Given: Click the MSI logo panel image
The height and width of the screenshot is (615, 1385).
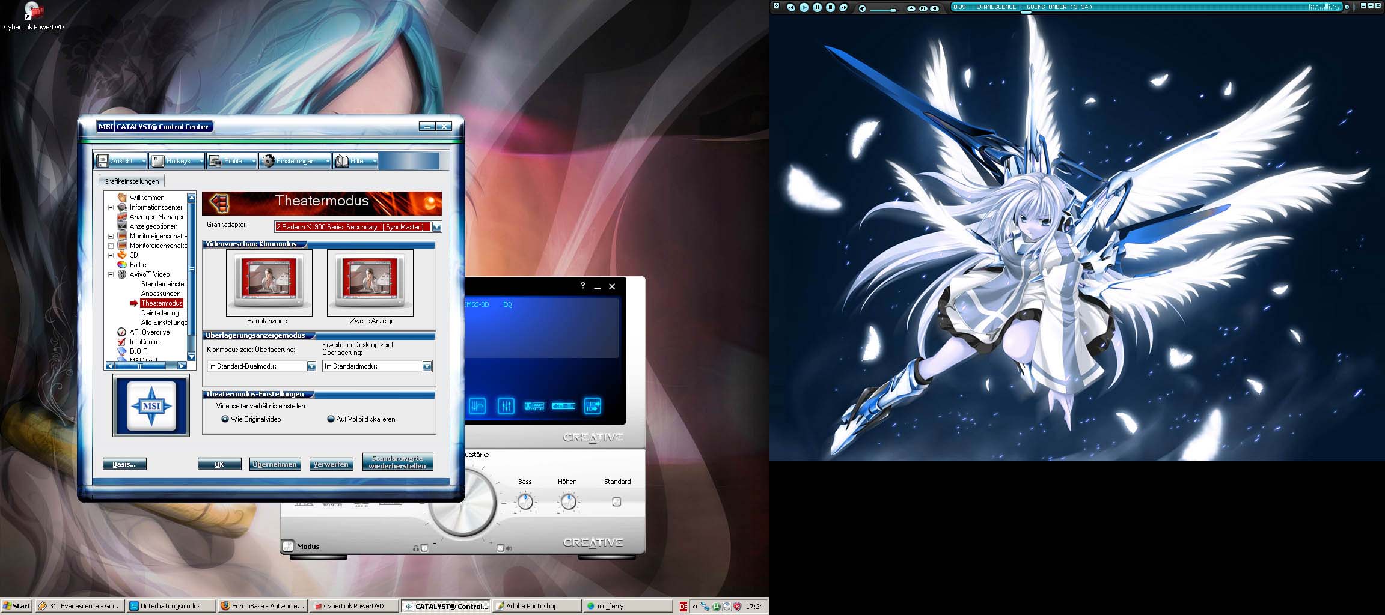Looking at the screenshot, I should click(x=151, y=405).
